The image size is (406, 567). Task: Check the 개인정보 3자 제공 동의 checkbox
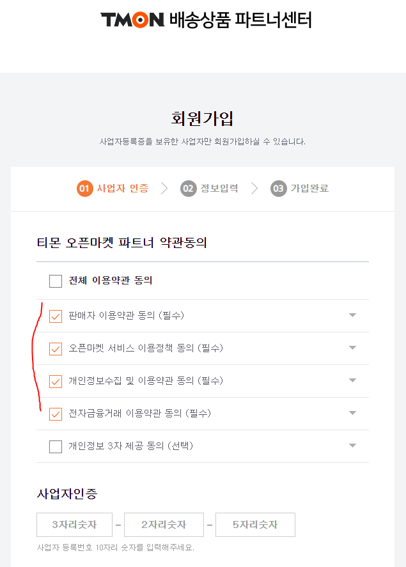click(55, 446)
